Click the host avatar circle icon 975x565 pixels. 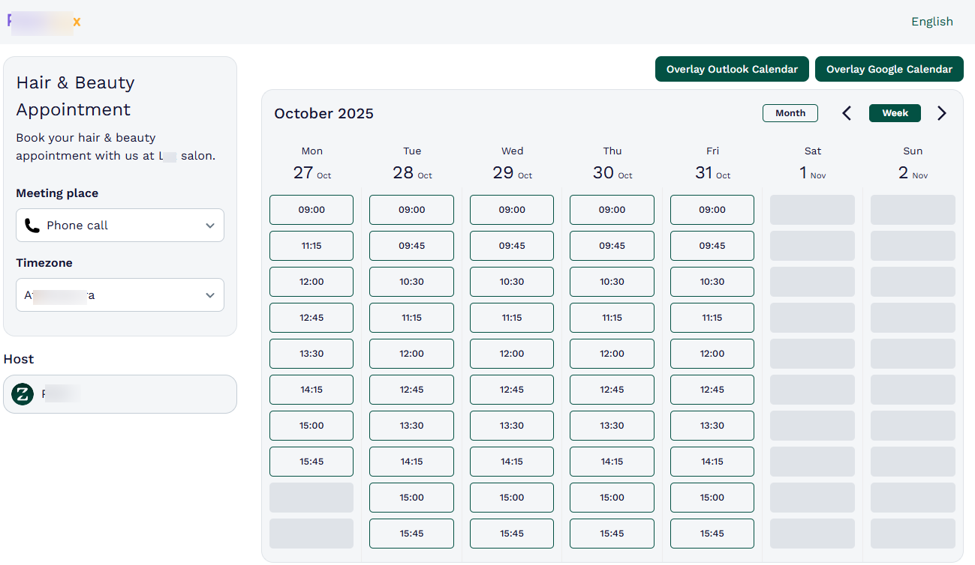23,393
